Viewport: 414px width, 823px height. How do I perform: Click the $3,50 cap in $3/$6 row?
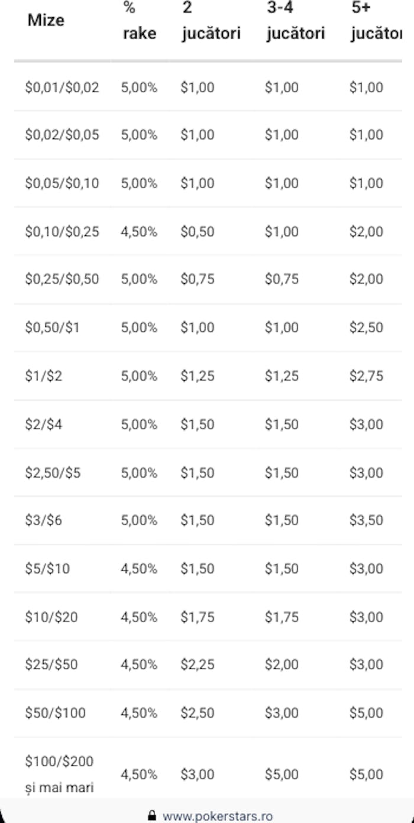(366, 520)
